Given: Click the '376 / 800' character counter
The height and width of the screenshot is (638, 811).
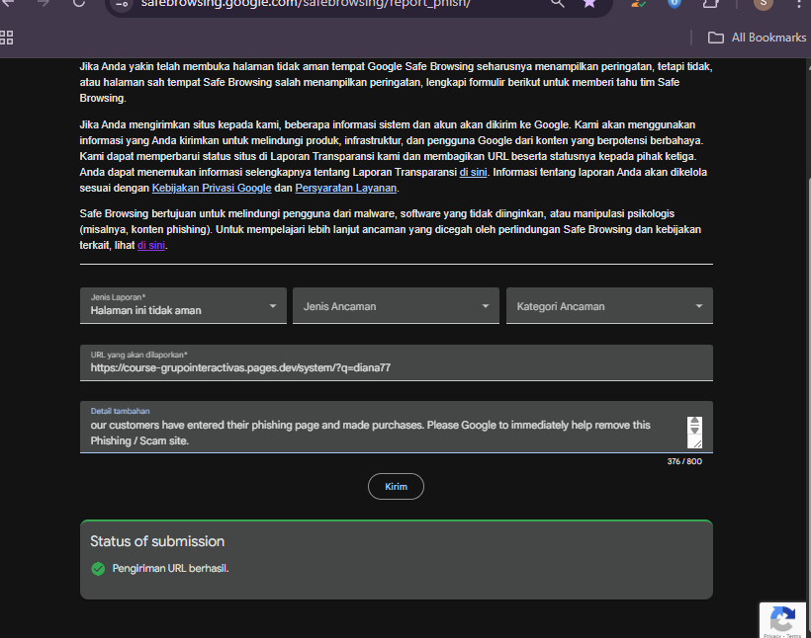Looking at the screenshot, I should click(x=684, y=461).
